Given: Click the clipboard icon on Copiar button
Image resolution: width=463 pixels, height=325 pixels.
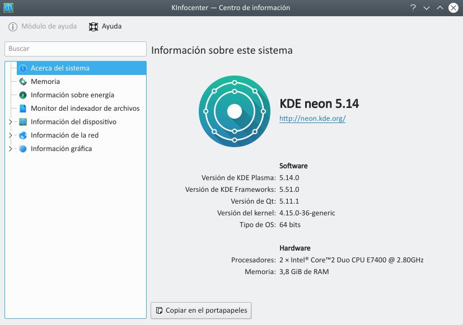Looking at the screenshot, I should tap(159, 310).
